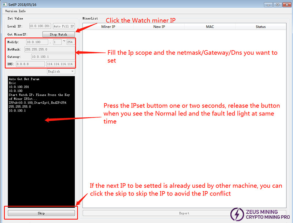Image resolution: width=293 pixels, height=223 pixels.
Task: Click the Zeus Mining lightning logo
Action: click(237, 214)
